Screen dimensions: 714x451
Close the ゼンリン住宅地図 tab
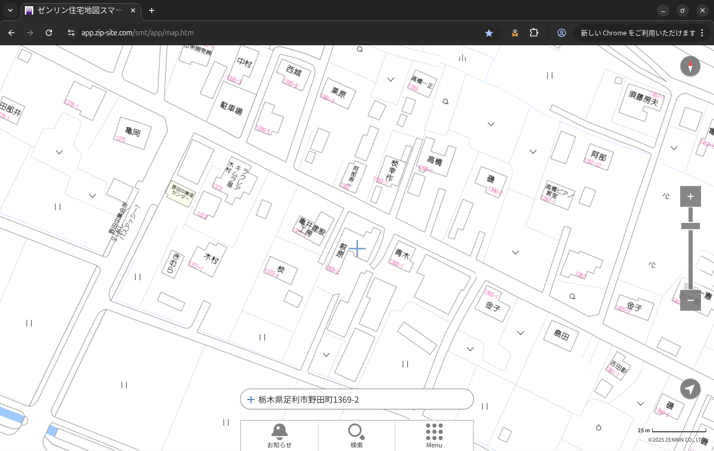133,10
